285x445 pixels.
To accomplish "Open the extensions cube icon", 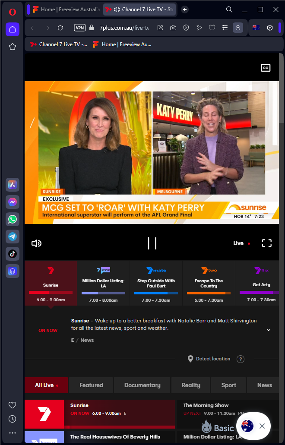I will (x=270, y=28).
